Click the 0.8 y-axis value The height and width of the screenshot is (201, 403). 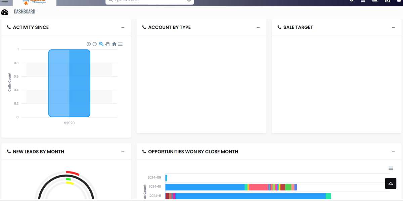[16, 63]
